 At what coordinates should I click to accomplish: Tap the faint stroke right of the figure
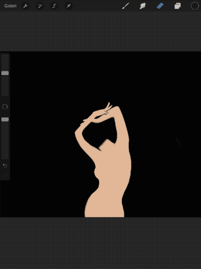point(179,141)
